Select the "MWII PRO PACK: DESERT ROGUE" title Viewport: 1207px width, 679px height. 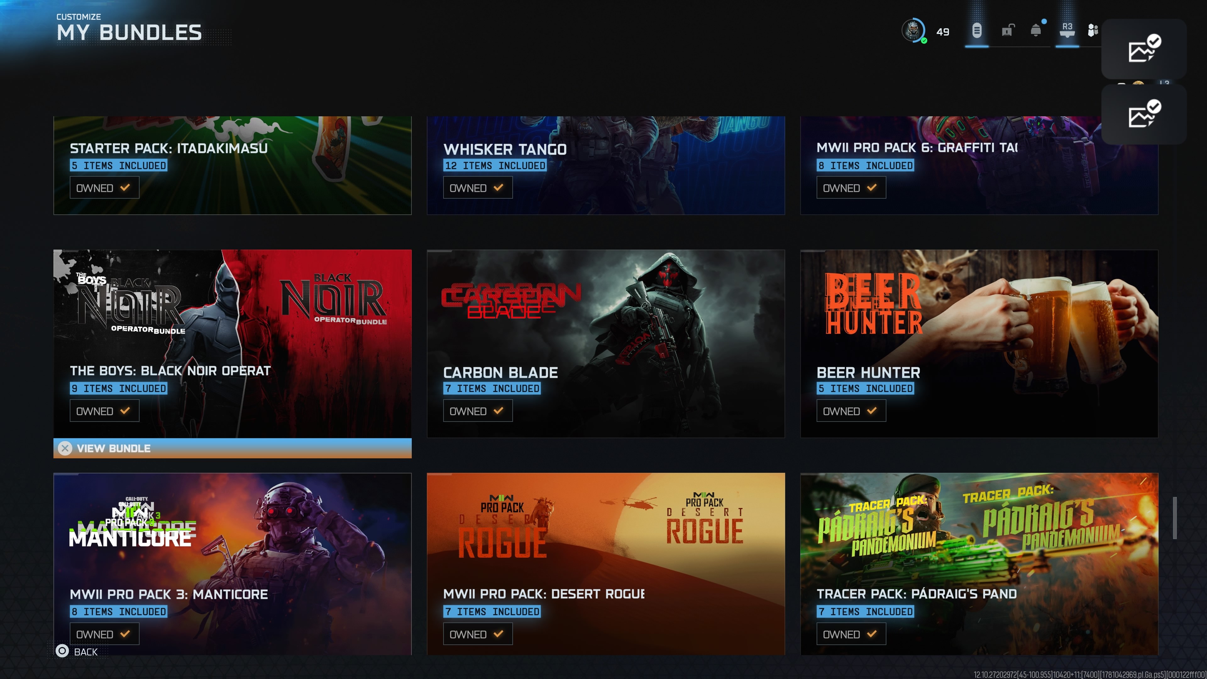pyautogui.click(x=543, y=594)
